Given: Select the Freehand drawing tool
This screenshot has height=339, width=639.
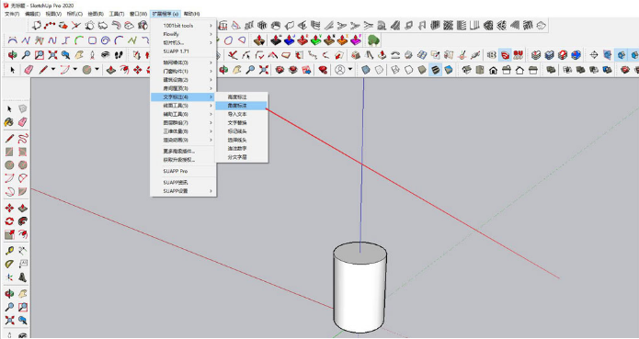Looking at the screenshot, I should [x=23, y=139].
